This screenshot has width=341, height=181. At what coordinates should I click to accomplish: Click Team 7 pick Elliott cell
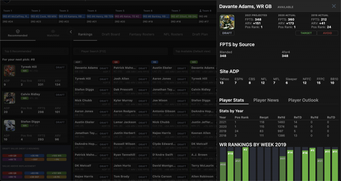point(184,16)
